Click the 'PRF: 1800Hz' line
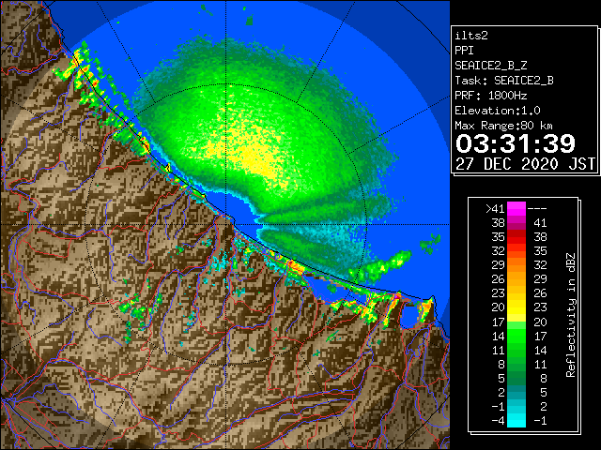This screenshot has width=601, height=450. click(491, 96)
